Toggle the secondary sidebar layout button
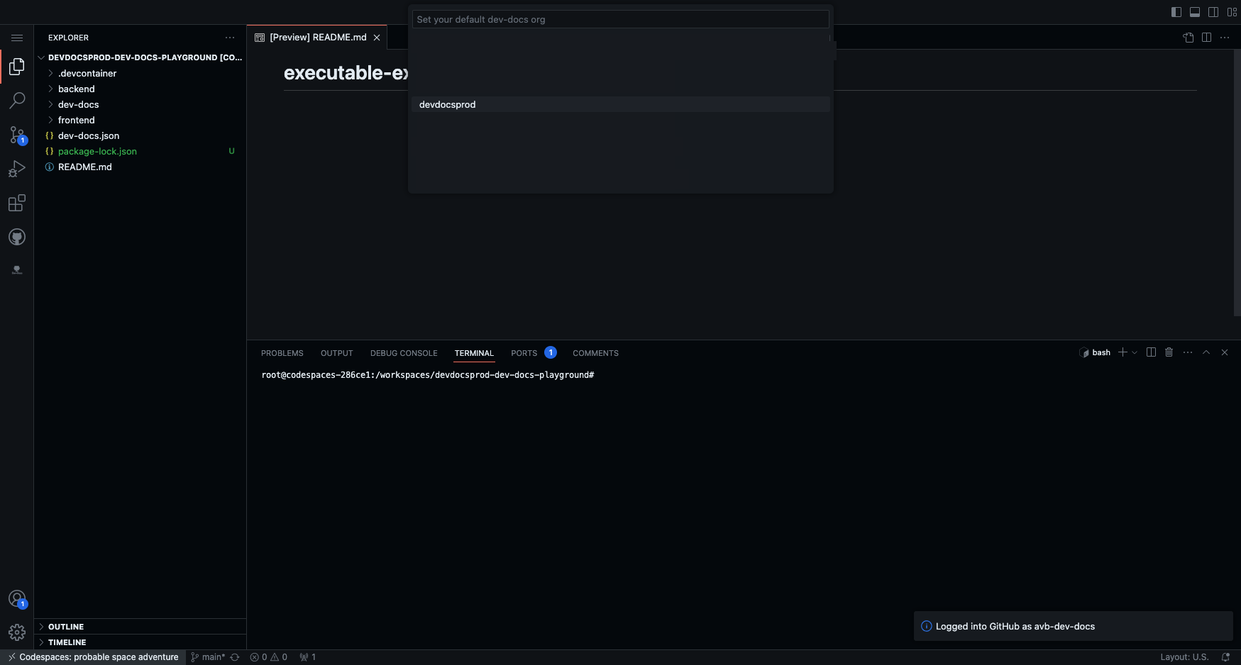Image resolution: width=1241 pixels, height=665 pixels. pos(1213,12)
